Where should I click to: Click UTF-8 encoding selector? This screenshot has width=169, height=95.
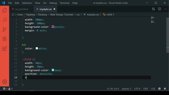[137, 89]
